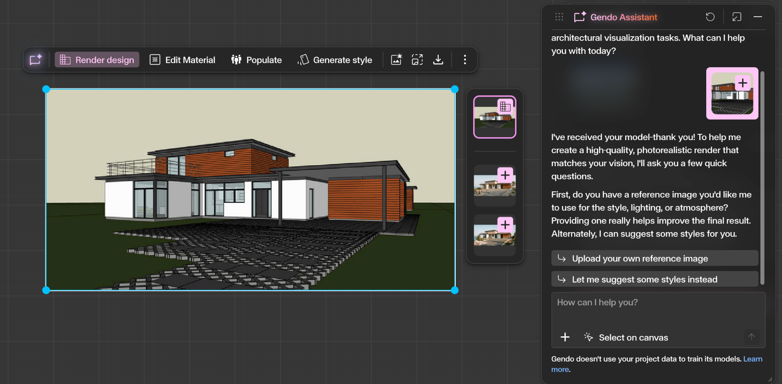Open the Edit Material tool
782x384 pixels.
coord(182,59)
